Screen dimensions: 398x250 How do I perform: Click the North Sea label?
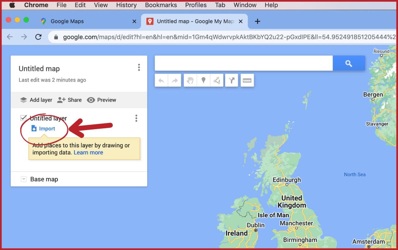click(x=355, y=174)
